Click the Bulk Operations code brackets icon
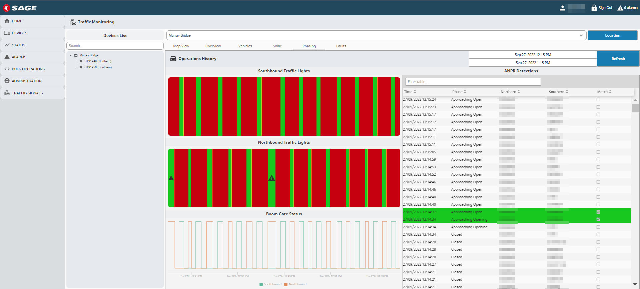This screenshot has width=640, height=289. [x=7, y=69]
